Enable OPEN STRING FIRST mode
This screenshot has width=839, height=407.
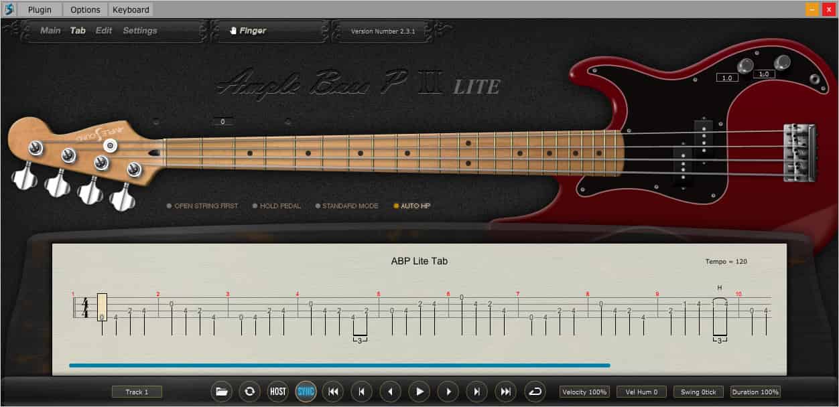click(202, 206)
